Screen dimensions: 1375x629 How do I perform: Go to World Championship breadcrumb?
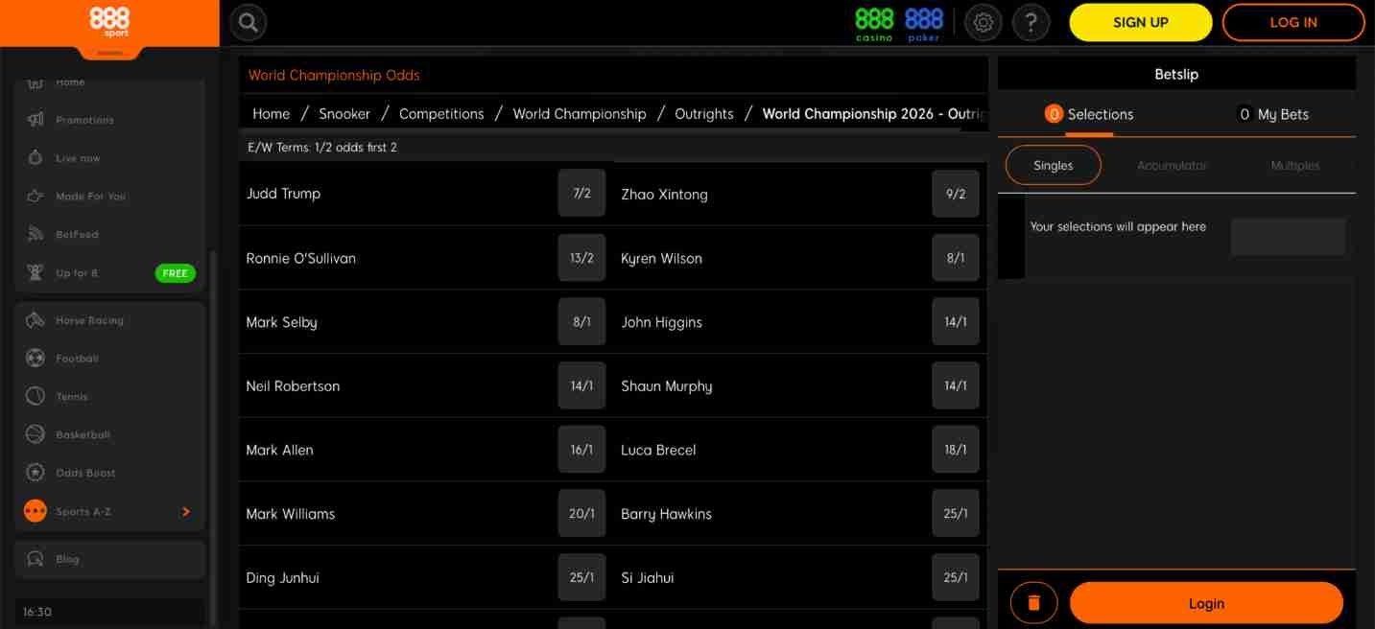click(x=580, y=113)
